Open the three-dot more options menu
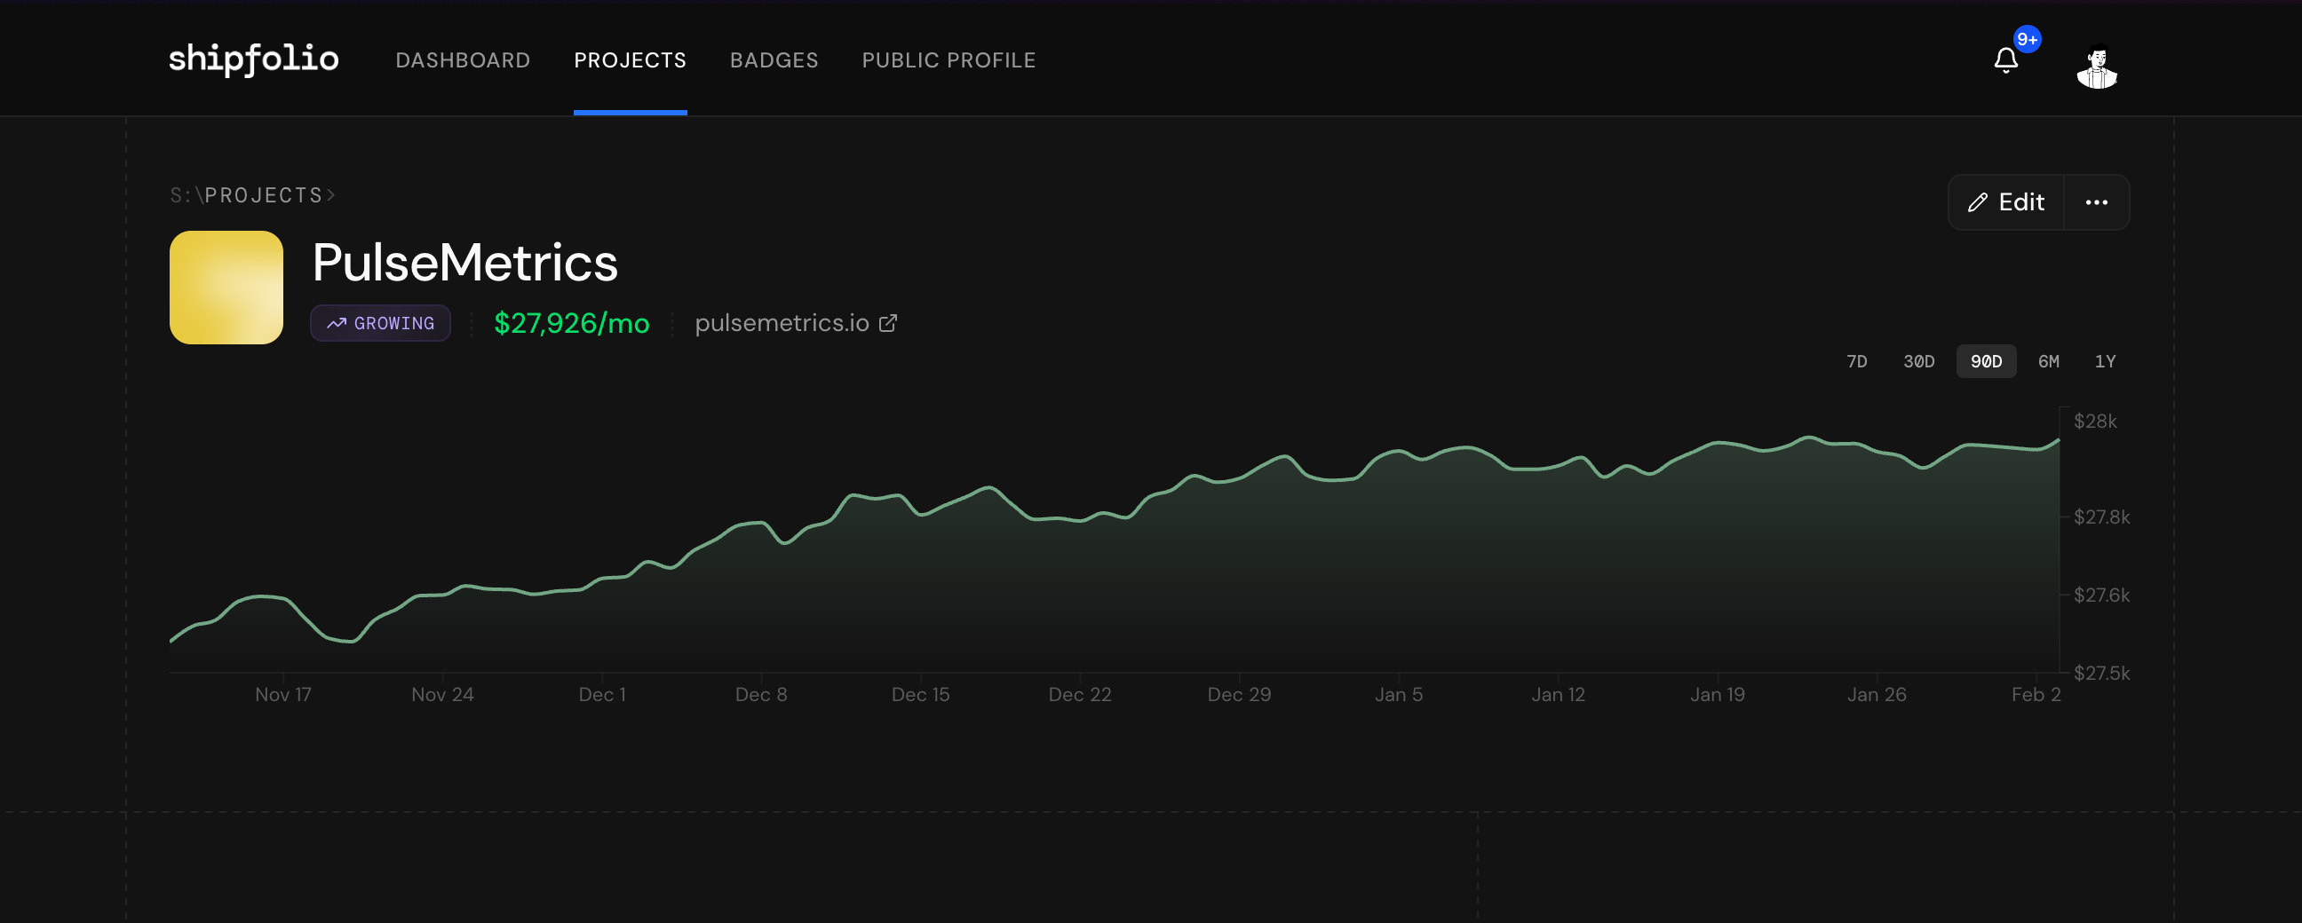This screenshot has height=923, width=2302. point(2097,202)
